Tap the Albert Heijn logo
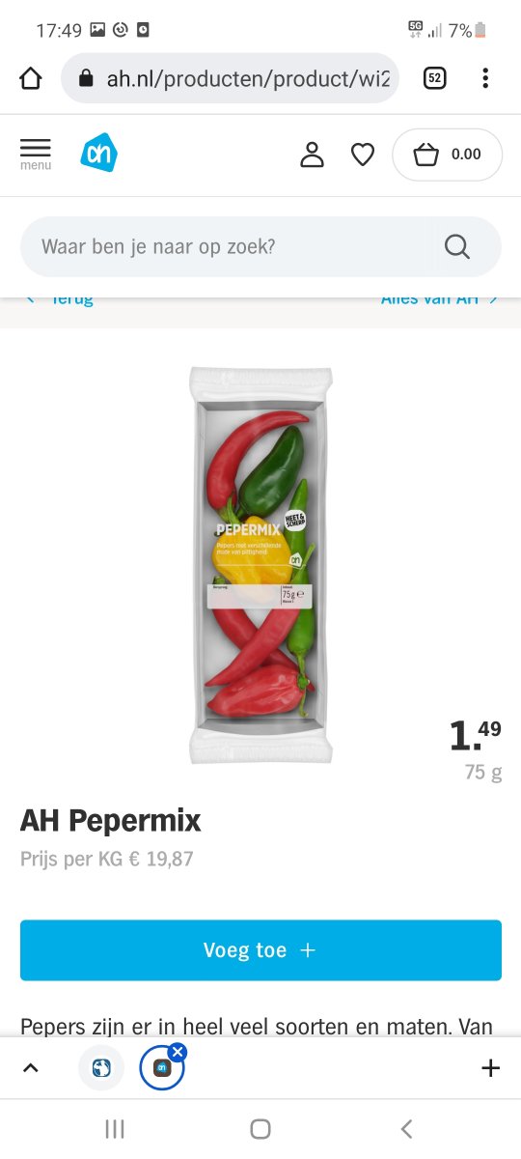Screen dimensions: 521x1159 pos(98,153)
